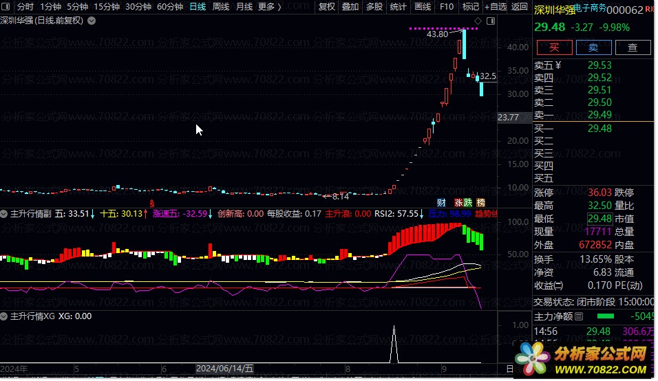Click the 标记 mark toolbar button
The width and height of the screenshot is (658, 381).
point(470,7)
